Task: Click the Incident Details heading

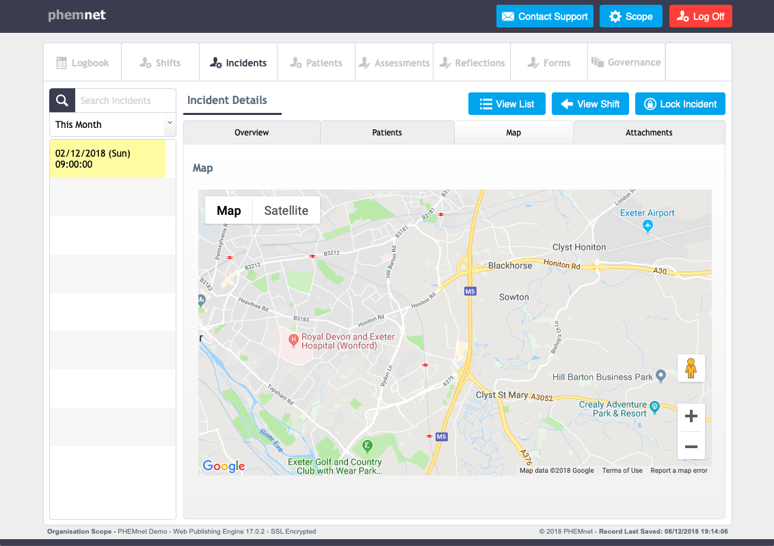Action: click(227, 101)
